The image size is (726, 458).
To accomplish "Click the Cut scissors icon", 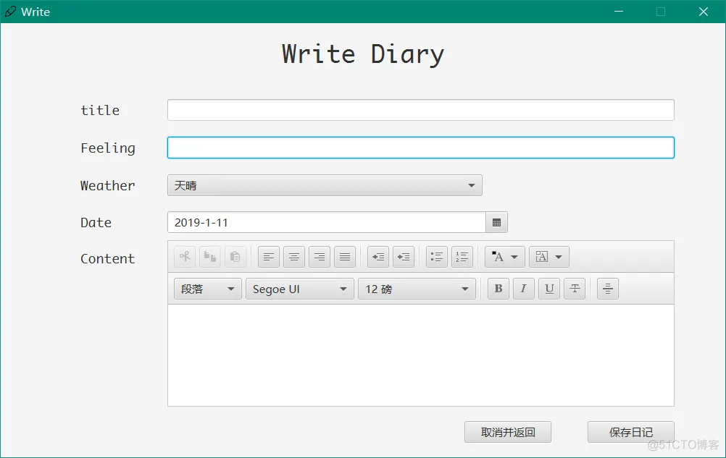I will pos(185,257).
